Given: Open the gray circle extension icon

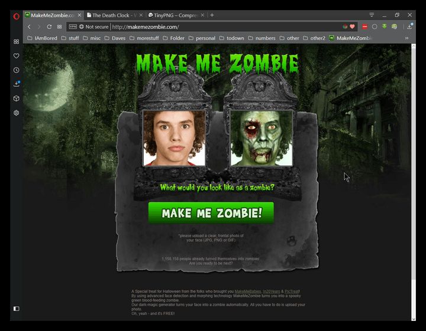Looking at the screenshot, I should click(x=375, y=27).
